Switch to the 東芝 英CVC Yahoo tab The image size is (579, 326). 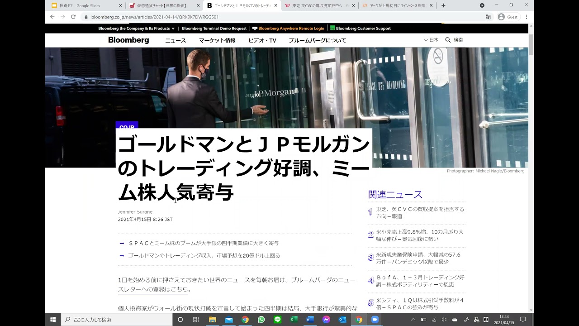(320, 5)
